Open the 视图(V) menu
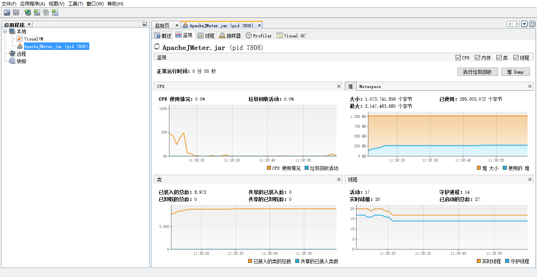Viewport: 537px width, 277px height. [57, 4]
